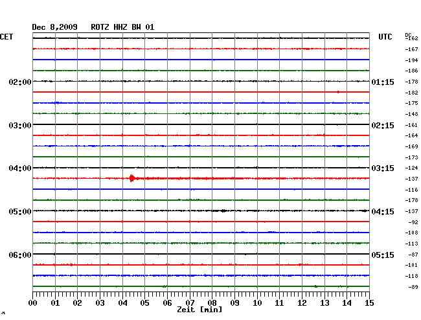
Task: Select the 04:00 CET time label
Action: [x=20, y=168]
